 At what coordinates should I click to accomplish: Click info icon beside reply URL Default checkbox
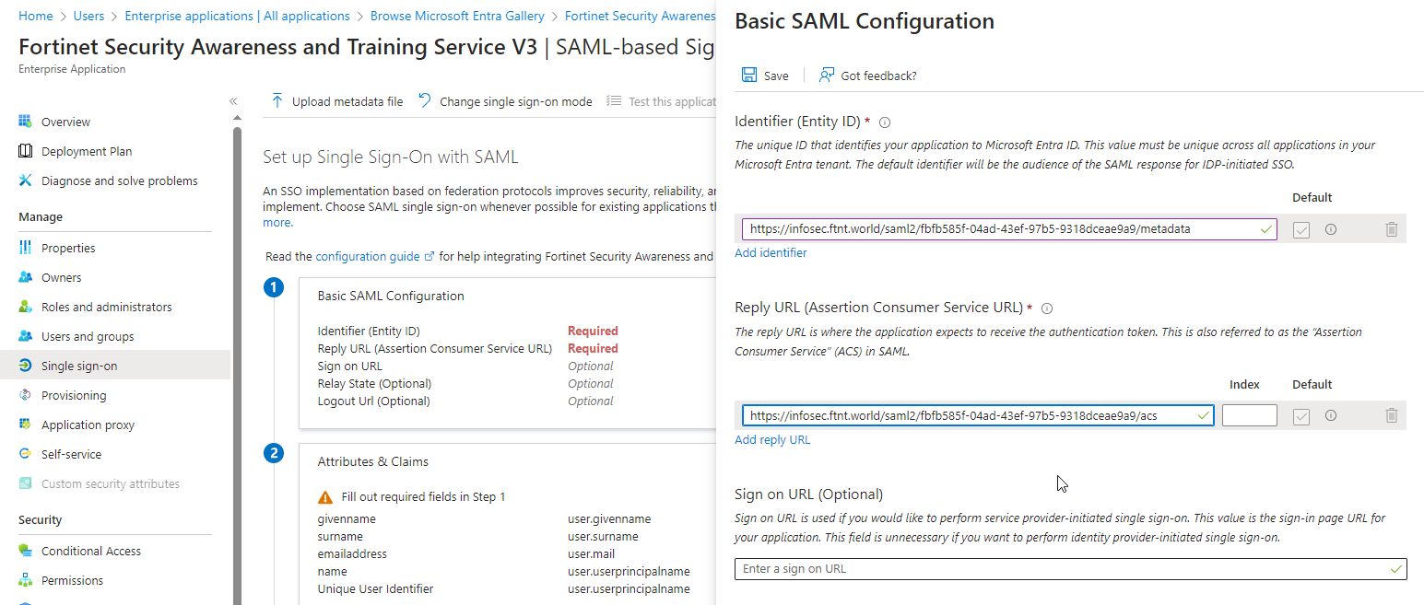(x=1331, y=415)
